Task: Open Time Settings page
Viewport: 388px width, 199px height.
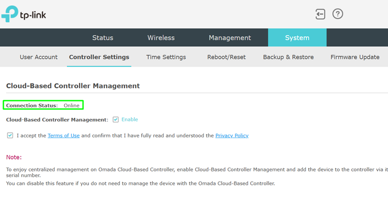Action: (166, 57)
